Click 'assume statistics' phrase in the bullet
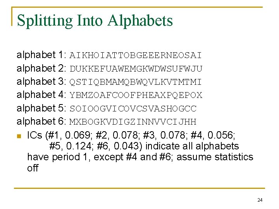 [215, 157]
